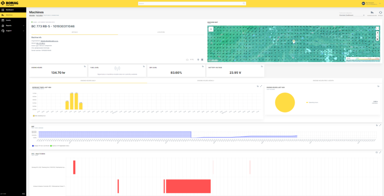The image size is (384, 196).
Task: Open Dashboard menu item
Action: tap(13, 10)
